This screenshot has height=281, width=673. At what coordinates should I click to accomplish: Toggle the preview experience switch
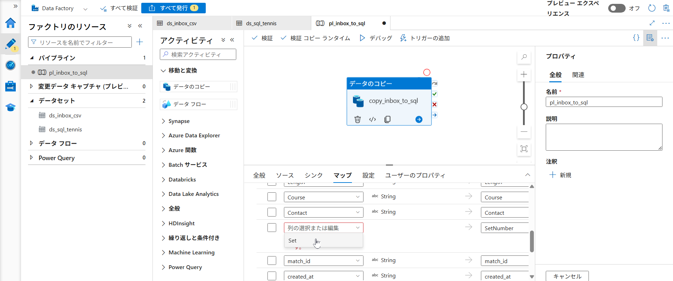click(x=617, y=8)
